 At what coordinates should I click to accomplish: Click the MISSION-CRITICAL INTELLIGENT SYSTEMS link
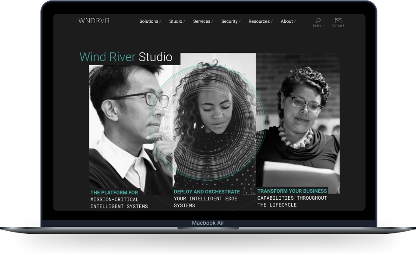(x=119, y=202)
